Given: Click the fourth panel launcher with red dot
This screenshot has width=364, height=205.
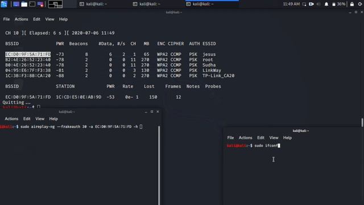Looking at the screenshot, I should (x=40, y=4).
